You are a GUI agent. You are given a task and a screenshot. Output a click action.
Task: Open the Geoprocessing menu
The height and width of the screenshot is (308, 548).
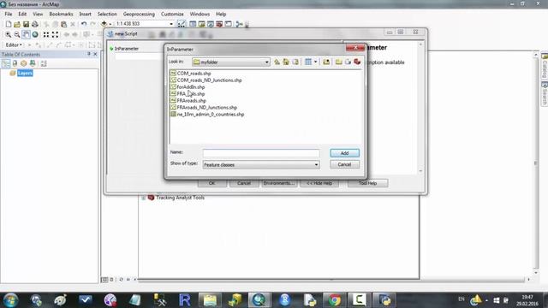139,14
